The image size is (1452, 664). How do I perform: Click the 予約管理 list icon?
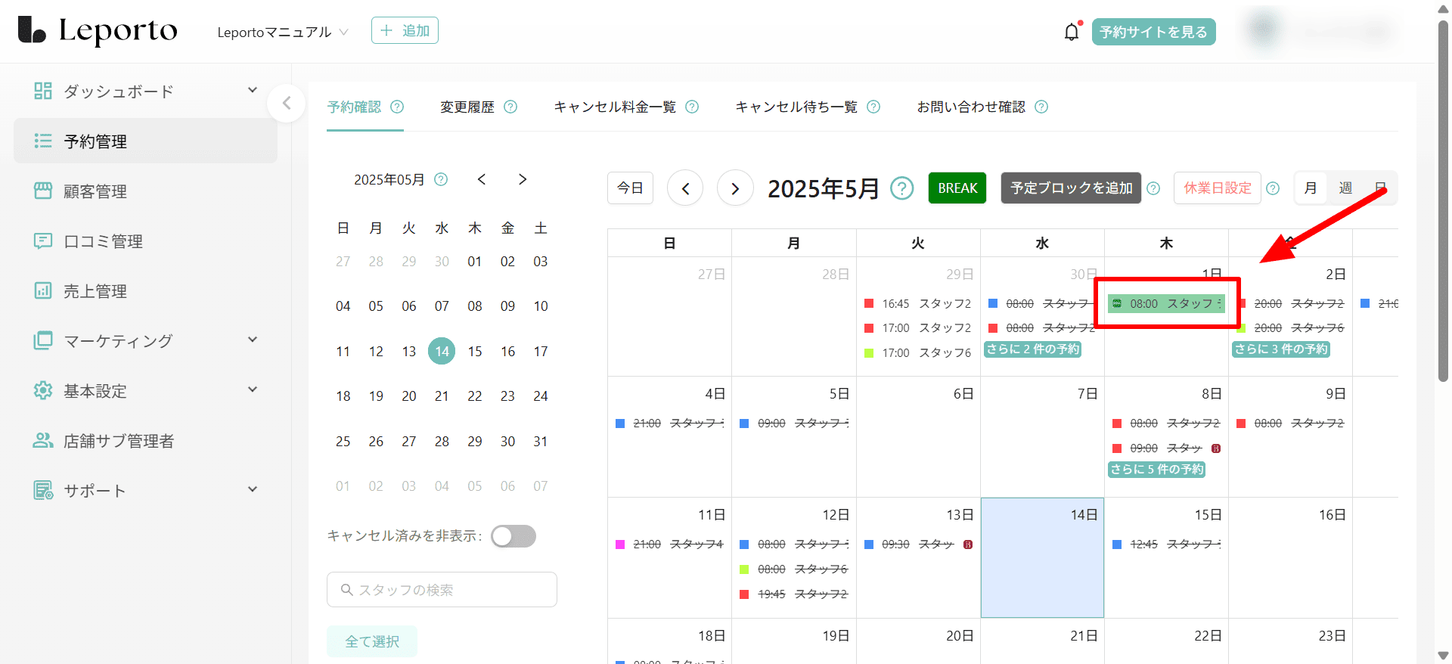43,141
